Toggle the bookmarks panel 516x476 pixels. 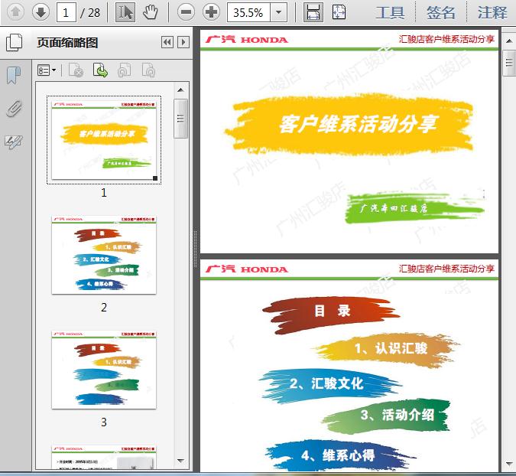[x=14, y=75]
